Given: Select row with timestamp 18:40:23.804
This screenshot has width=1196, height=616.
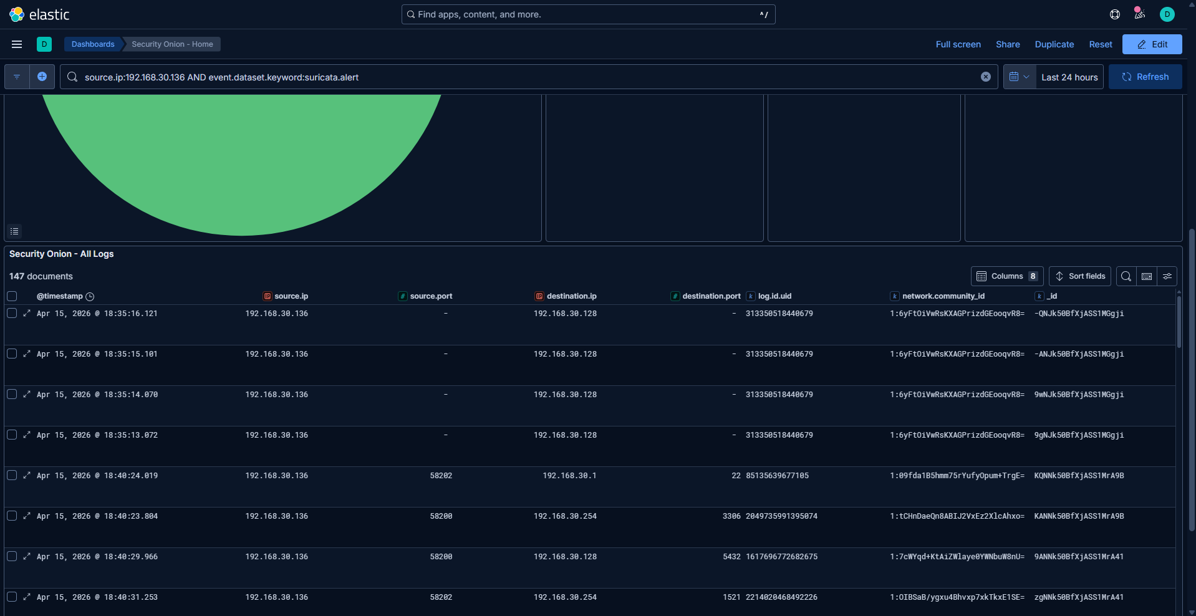Looking at the screenshot, I should click(x=12, y=516).
